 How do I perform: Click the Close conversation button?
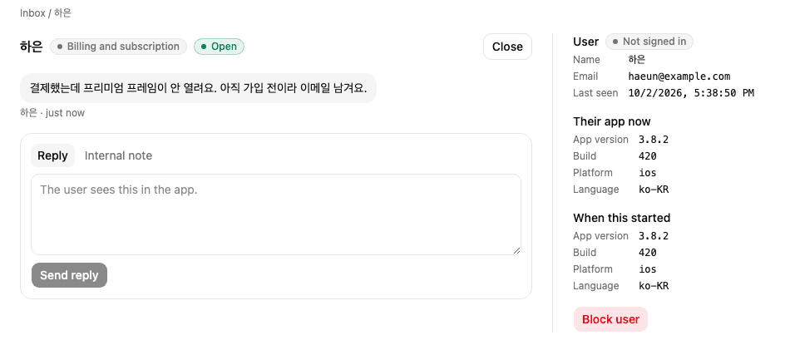(x=507, y=47)
